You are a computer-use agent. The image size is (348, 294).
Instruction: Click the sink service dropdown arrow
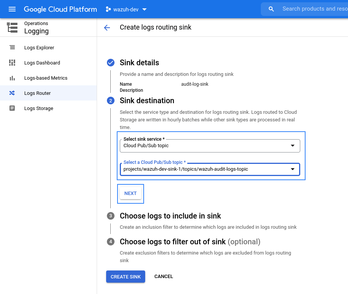[x=293, y=146]
